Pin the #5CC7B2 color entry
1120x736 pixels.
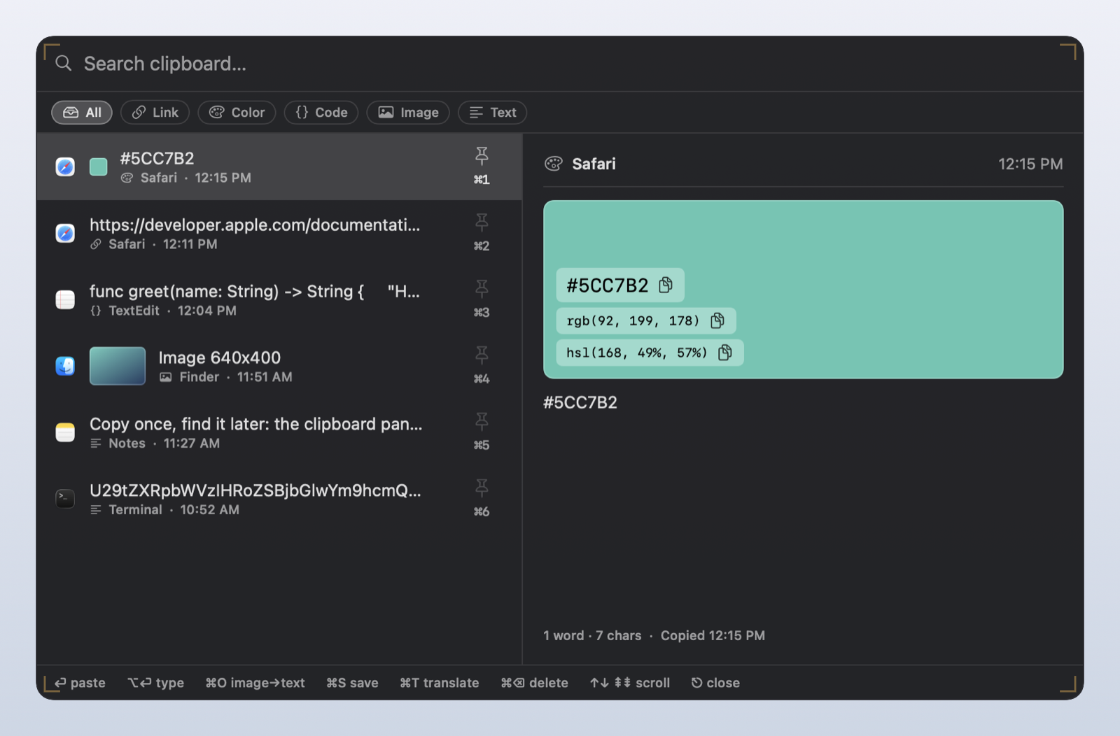pos(482,155)
